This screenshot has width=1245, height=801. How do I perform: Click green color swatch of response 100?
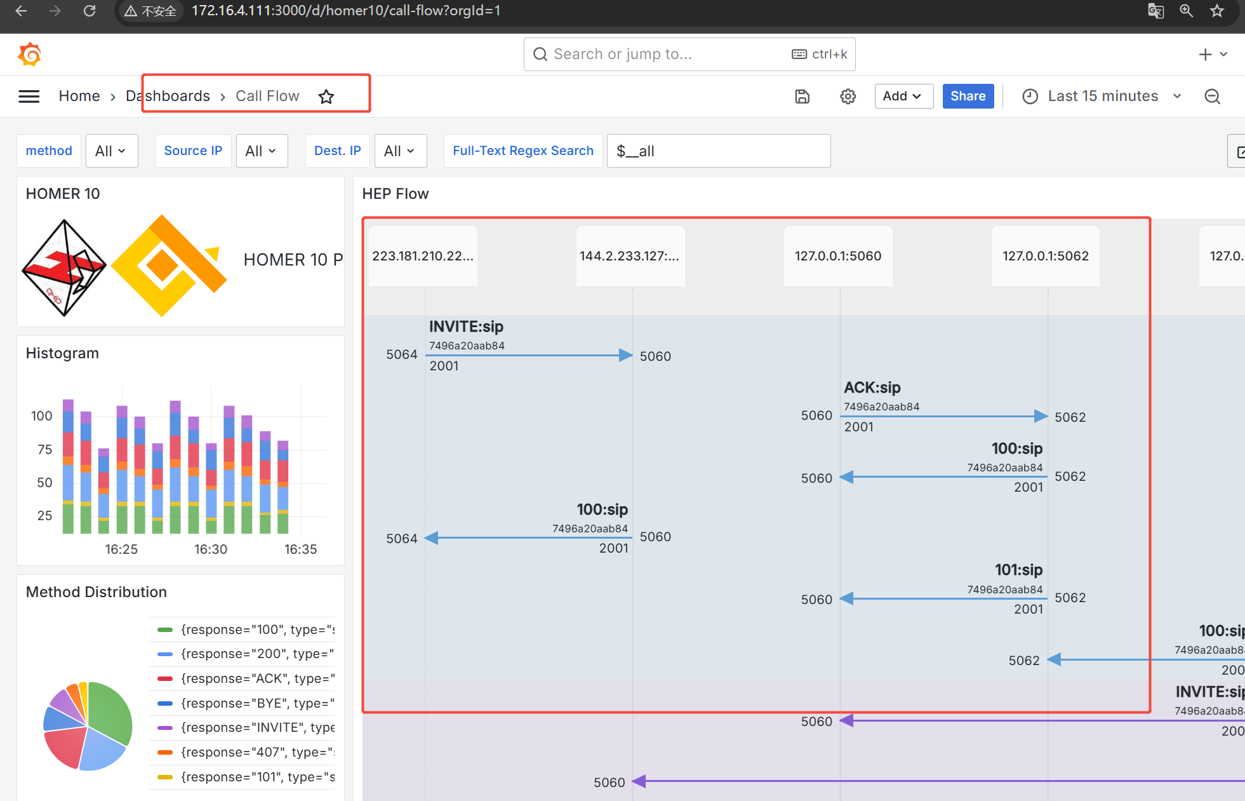tap(165, 630)
